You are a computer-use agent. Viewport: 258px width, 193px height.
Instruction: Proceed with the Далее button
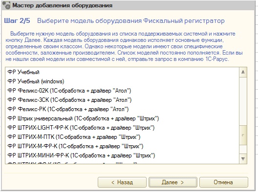173,182
